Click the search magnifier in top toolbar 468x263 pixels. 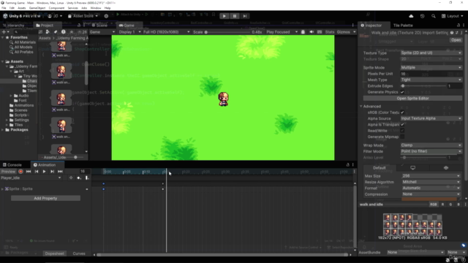tap(433, 16)
